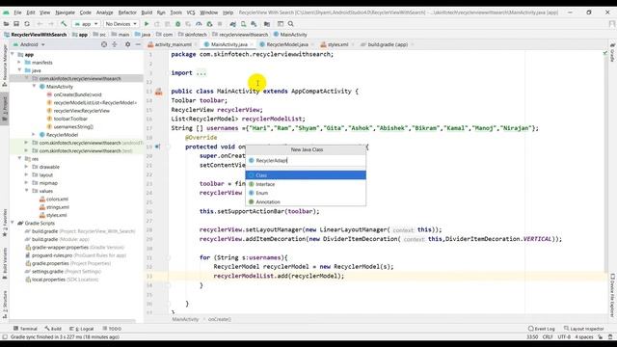The height and width of the screenshot is (347, 617).
Task: Click the Back navigation arrow
Action: point(40,24)
